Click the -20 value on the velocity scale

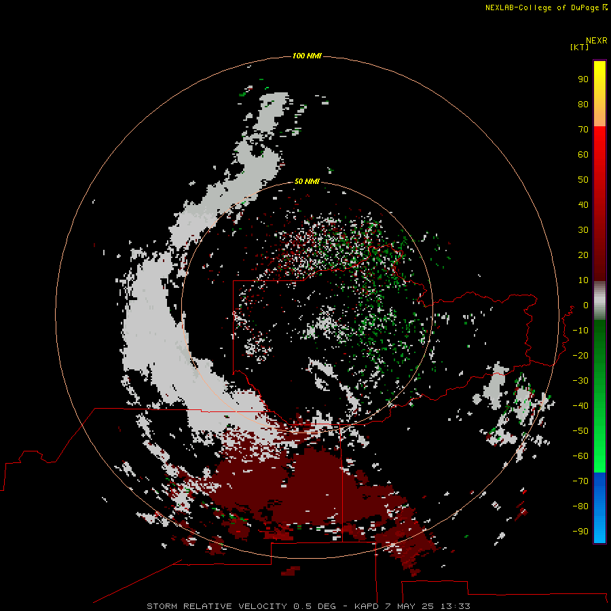(580, 355)
